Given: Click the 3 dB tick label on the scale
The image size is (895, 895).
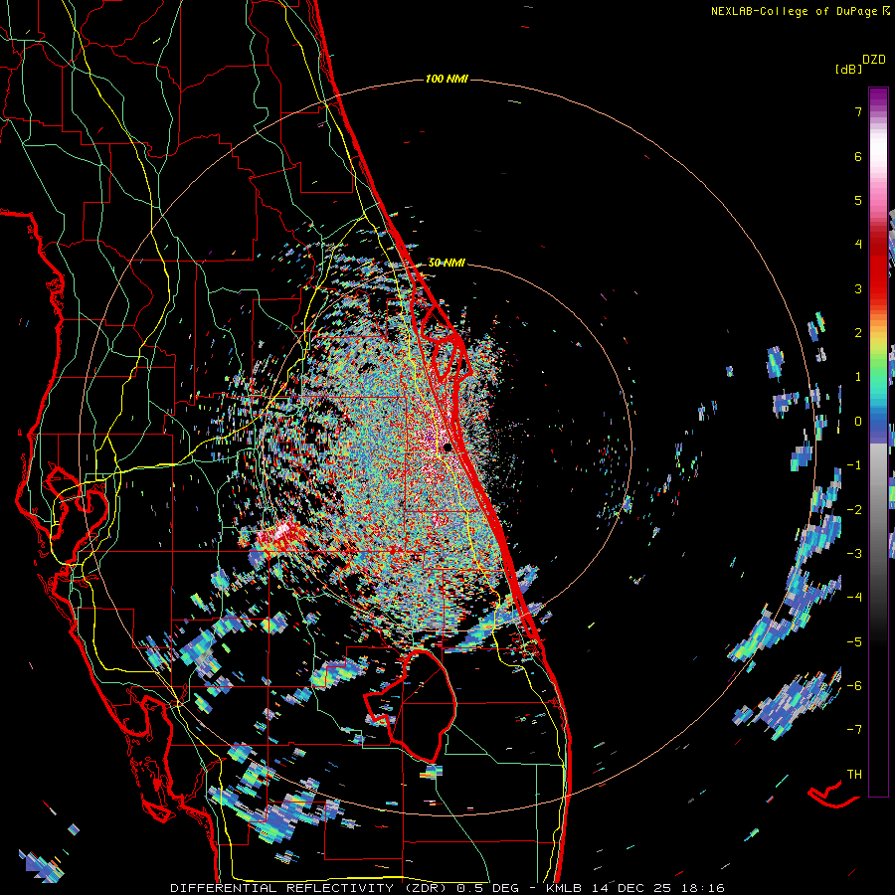Looking at the screenshot, I should [858, 288].
